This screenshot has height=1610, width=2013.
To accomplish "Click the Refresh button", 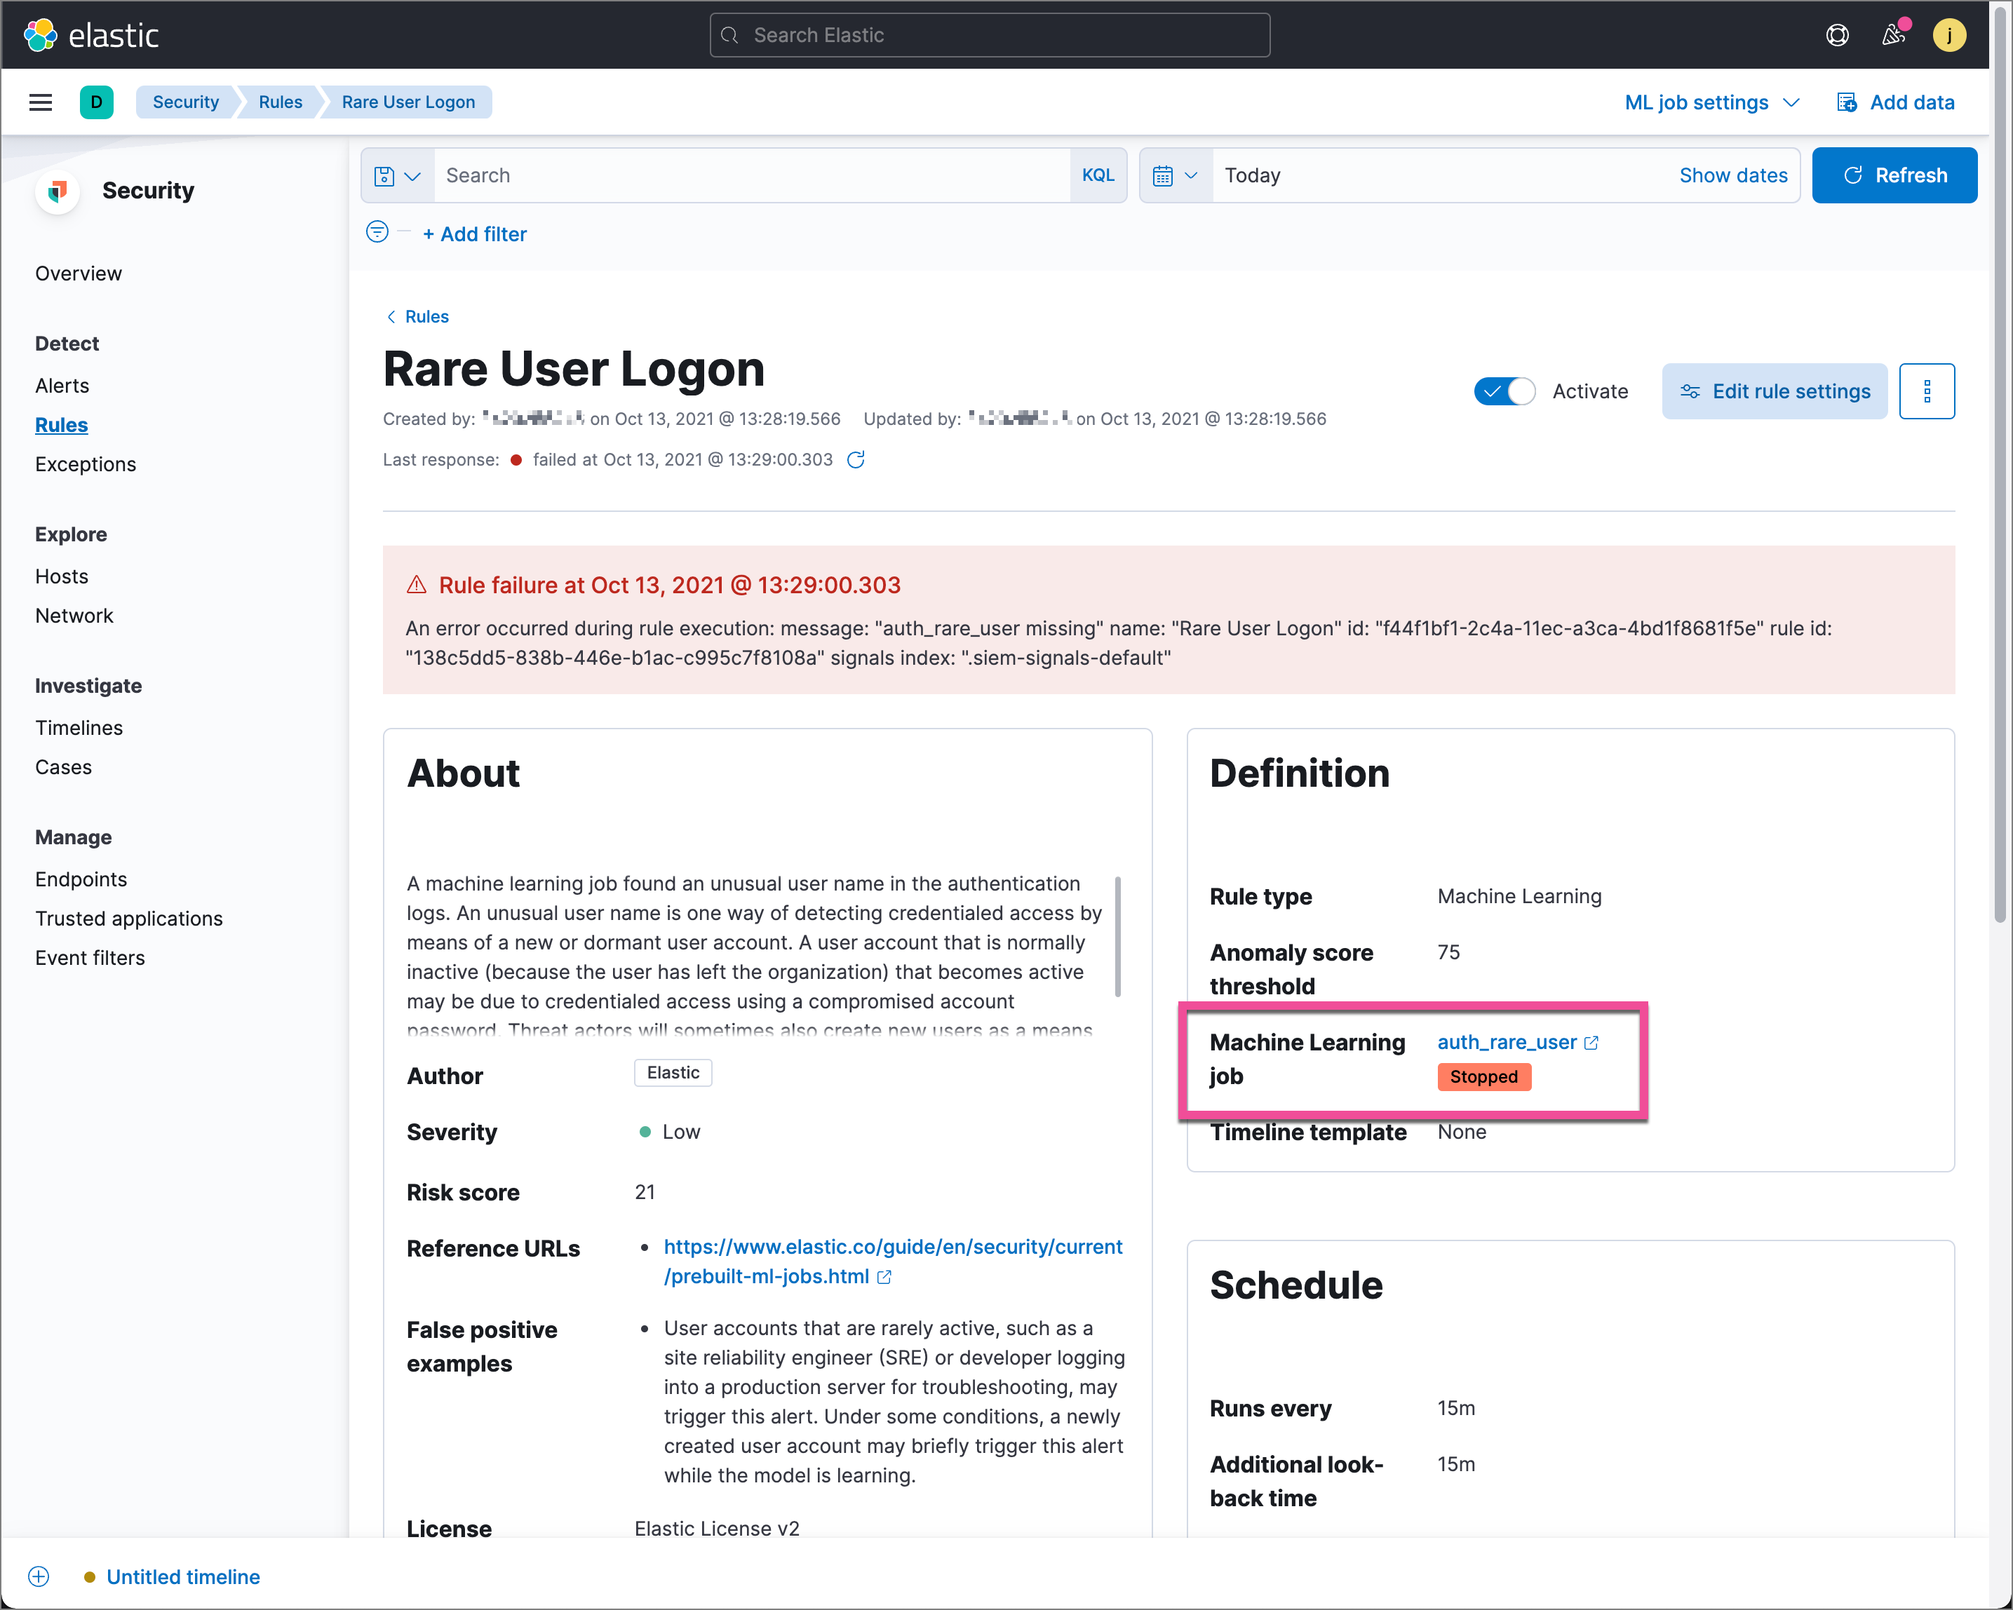I will click(x=1894, y=175).
